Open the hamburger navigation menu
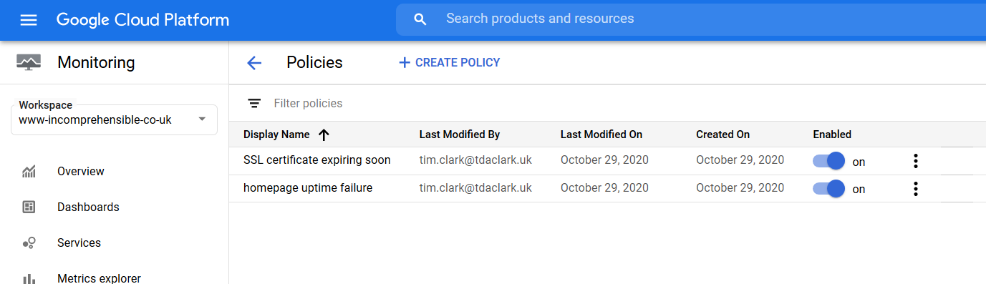 [29, 20]
